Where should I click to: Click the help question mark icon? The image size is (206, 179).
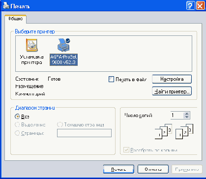tap(191, 6)
